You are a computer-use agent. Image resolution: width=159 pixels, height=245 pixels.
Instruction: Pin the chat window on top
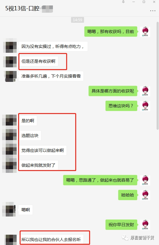coord(123,2)
